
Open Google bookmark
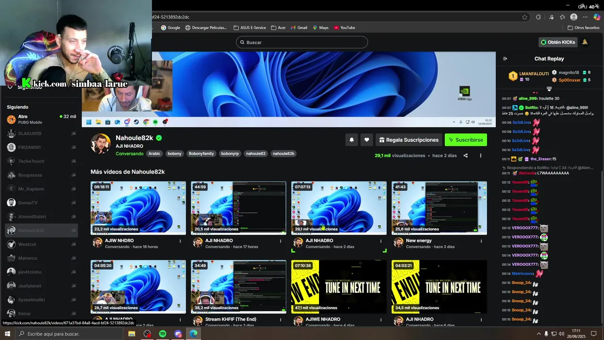coord(171,27)
